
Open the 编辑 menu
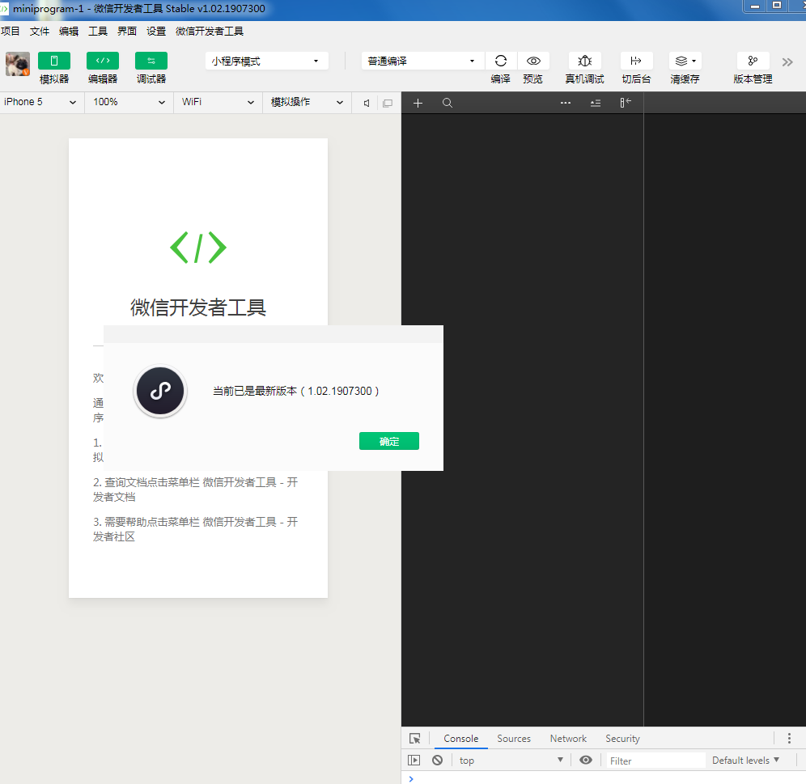pyautogui.click(x=69, y=32)
